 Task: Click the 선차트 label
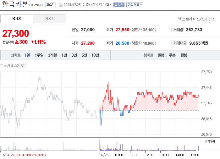(16, 55)
